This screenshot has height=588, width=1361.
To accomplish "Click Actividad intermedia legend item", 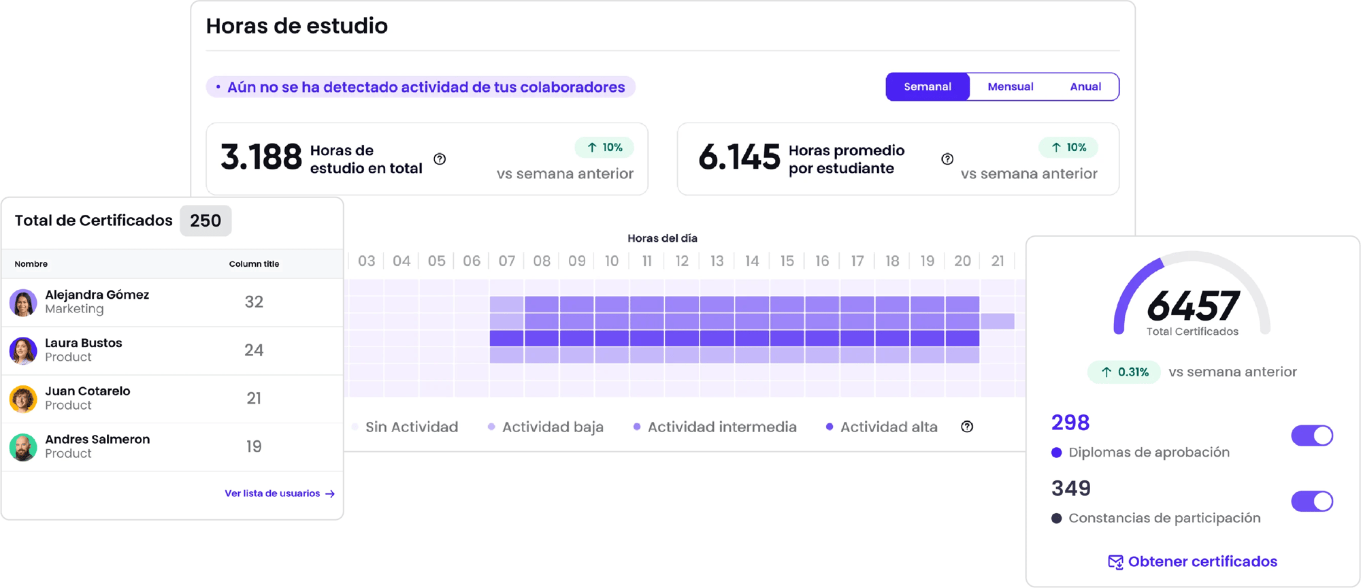I will 721,427.
